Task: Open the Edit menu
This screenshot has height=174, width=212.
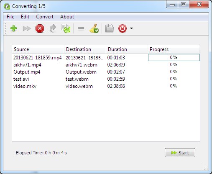Action: click(x=25, y=17)
